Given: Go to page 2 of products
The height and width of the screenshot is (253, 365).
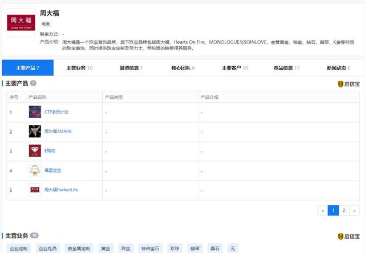Looking at the screenshot, I should pos(344,211).
